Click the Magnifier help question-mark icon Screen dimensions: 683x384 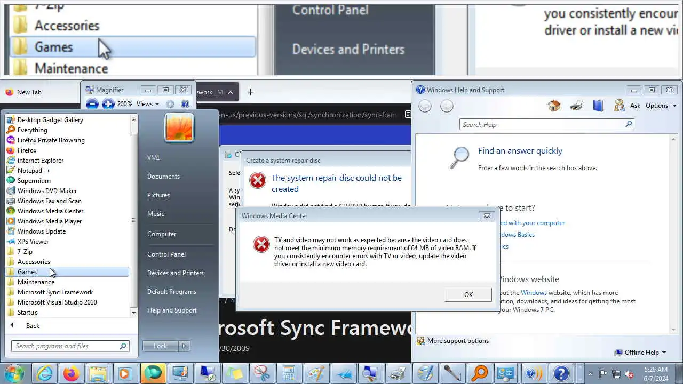pyautogui.click(x=185, y=104)
